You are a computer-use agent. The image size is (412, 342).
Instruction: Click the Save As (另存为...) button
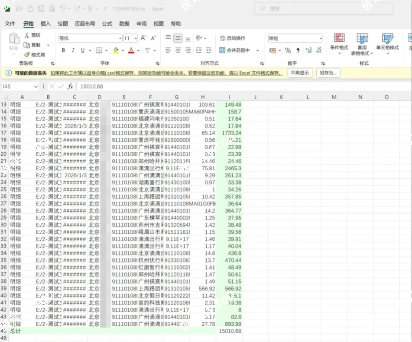[x=328, y=73]
